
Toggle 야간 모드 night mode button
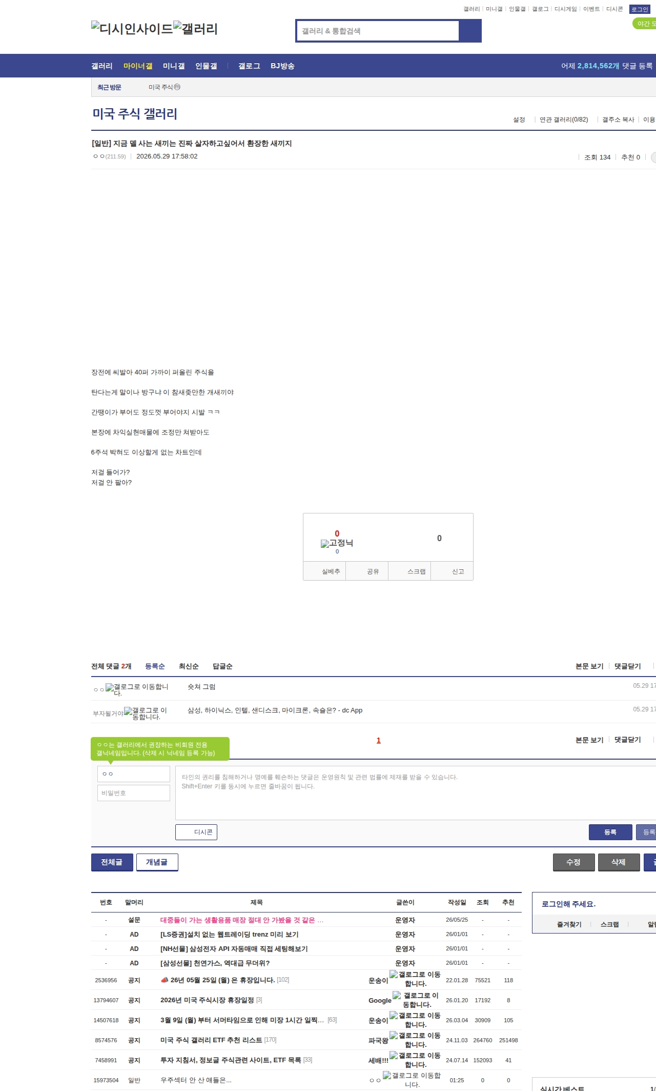point(645,24)
